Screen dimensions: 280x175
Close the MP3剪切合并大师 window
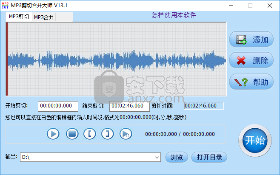click(x=270, y=6)
